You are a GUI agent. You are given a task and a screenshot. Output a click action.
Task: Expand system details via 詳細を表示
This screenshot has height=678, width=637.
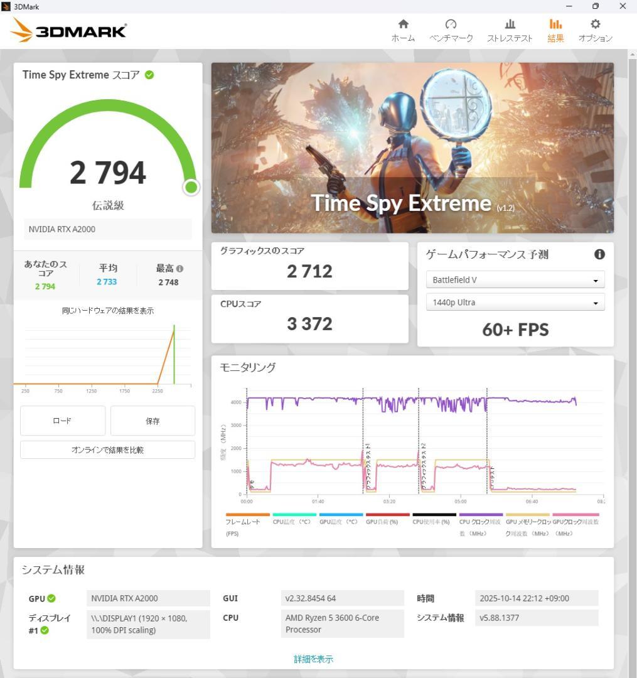(x=313, y=659)
